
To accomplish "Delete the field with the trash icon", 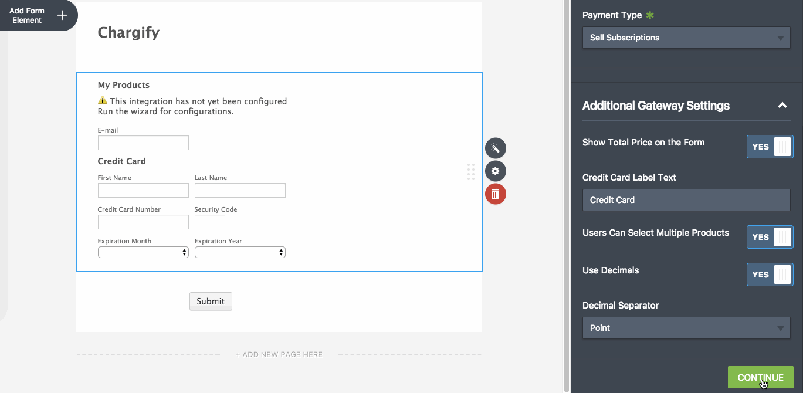I will (495, 194).
